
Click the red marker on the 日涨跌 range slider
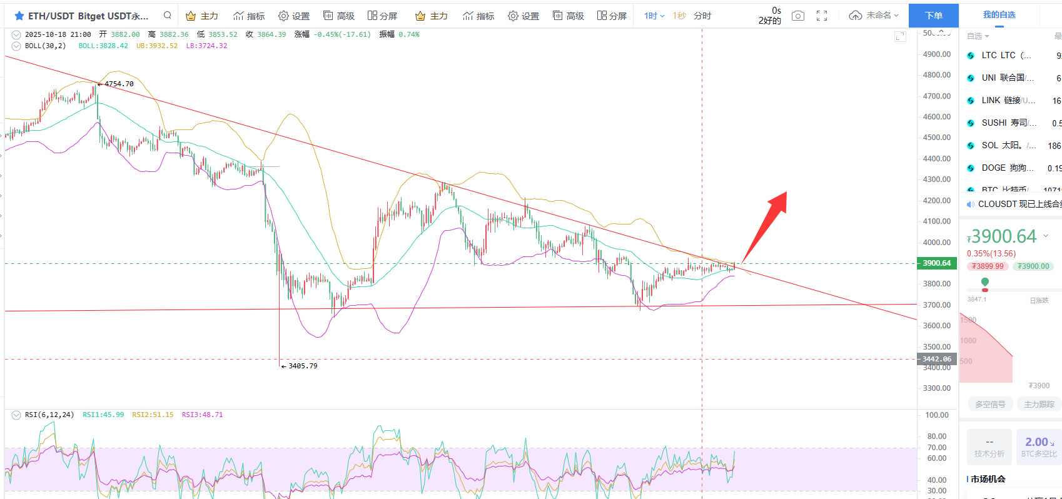tap(985, 290)
